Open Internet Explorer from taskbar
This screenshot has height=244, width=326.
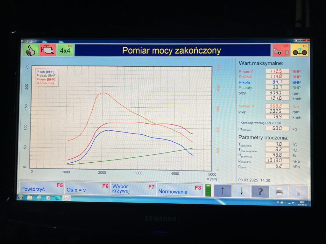(39, 198)
